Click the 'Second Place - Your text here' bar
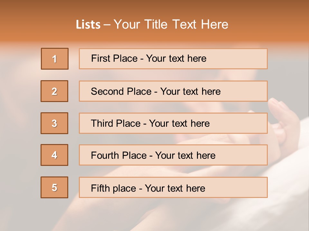 (173, 91)
